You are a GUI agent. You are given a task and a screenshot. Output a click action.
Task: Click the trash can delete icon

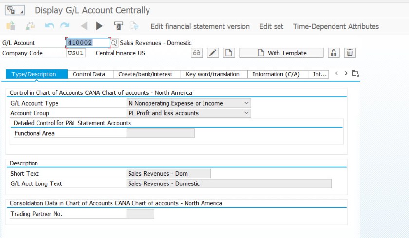(350, 53)
